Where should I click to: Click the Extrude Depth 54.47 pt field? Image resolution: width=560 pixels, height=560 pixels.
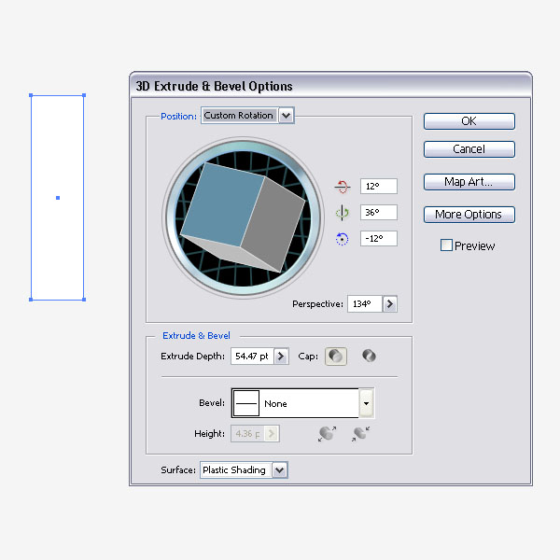point(252,357)
